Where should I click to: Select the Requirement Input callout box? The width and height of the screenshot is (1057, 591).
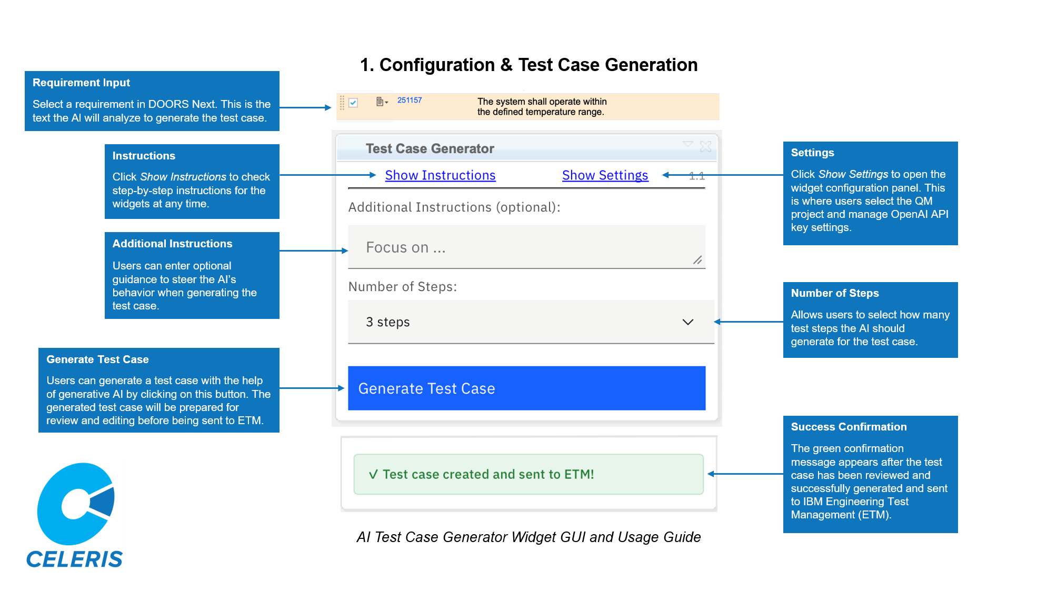[153, 101]
